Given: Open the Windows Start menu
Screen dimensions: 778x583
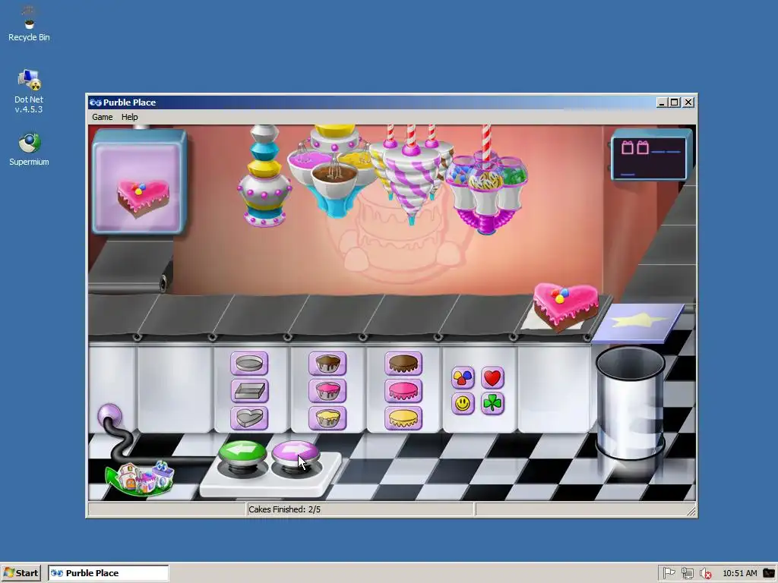Looking at the screenshot, I should (21, 573).
